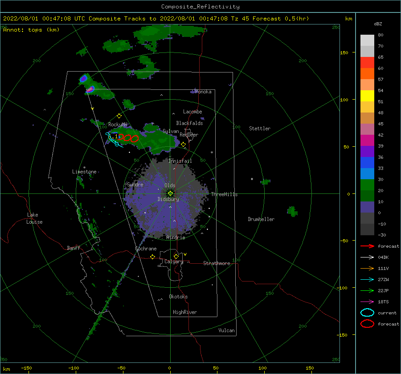Click the yellow diamond marker below Cochrane
The height and width of the screenshot is (374, 401).
point(152,257)
